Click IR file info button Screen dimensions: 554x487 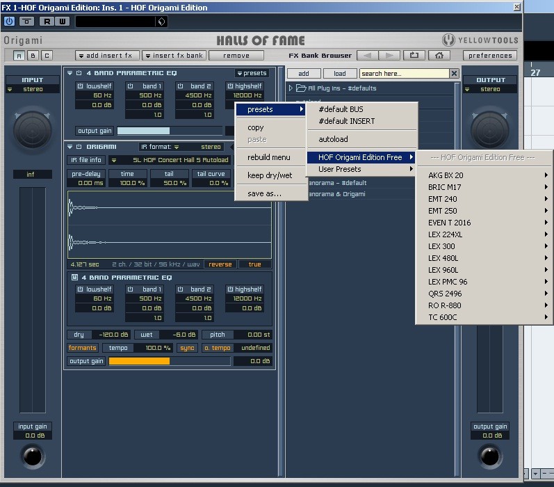(x=86, y=160)
